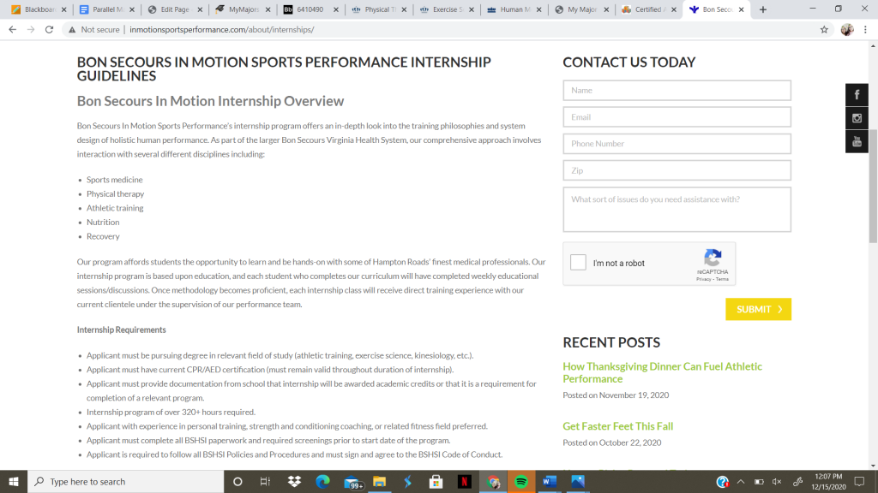The image size is (878, 493).
Task: Open the Instagram social sidebar icon
Action: (x=857, y=118)
